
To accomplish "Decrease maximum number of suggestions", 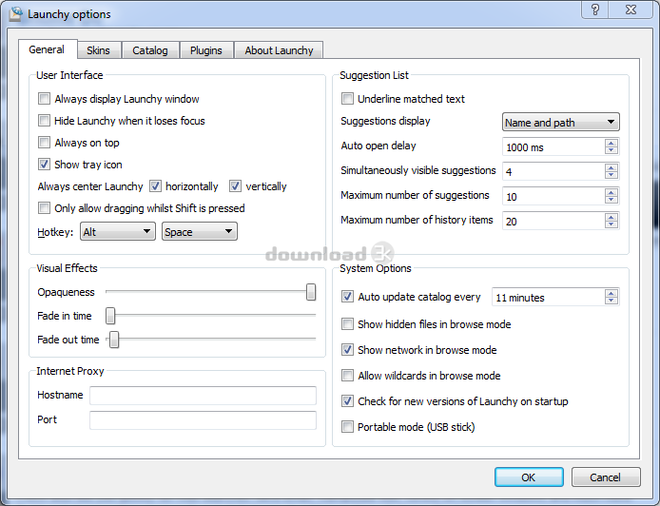I will [611, 200].
